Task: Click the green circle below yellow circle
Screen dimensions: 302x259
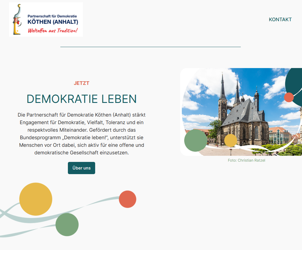Action: [x=67, y=224]
